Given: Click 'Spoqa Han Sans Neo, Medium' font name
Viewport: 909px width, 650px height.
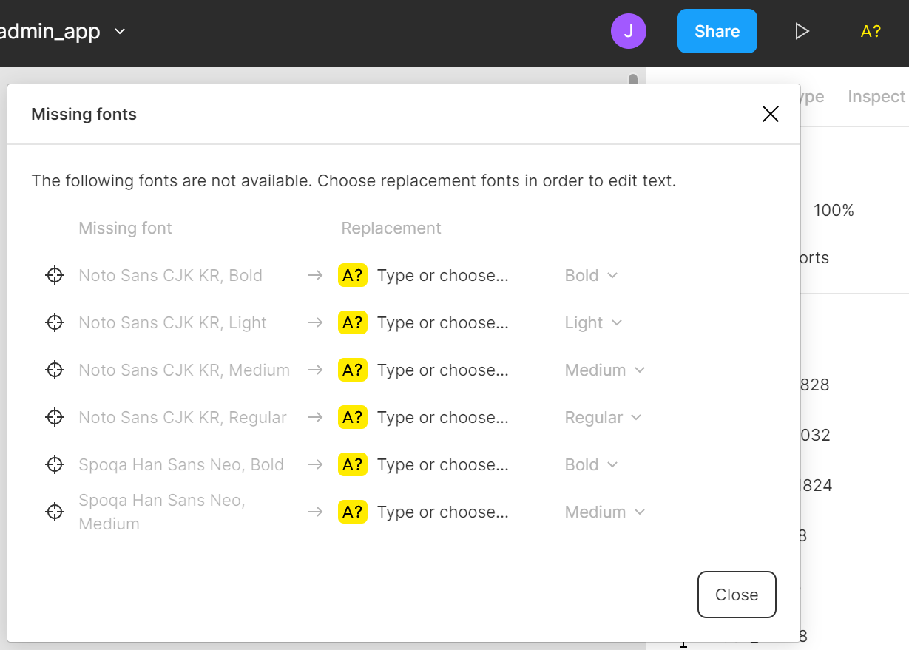Looking at the screenshot, I should (162, 512).
